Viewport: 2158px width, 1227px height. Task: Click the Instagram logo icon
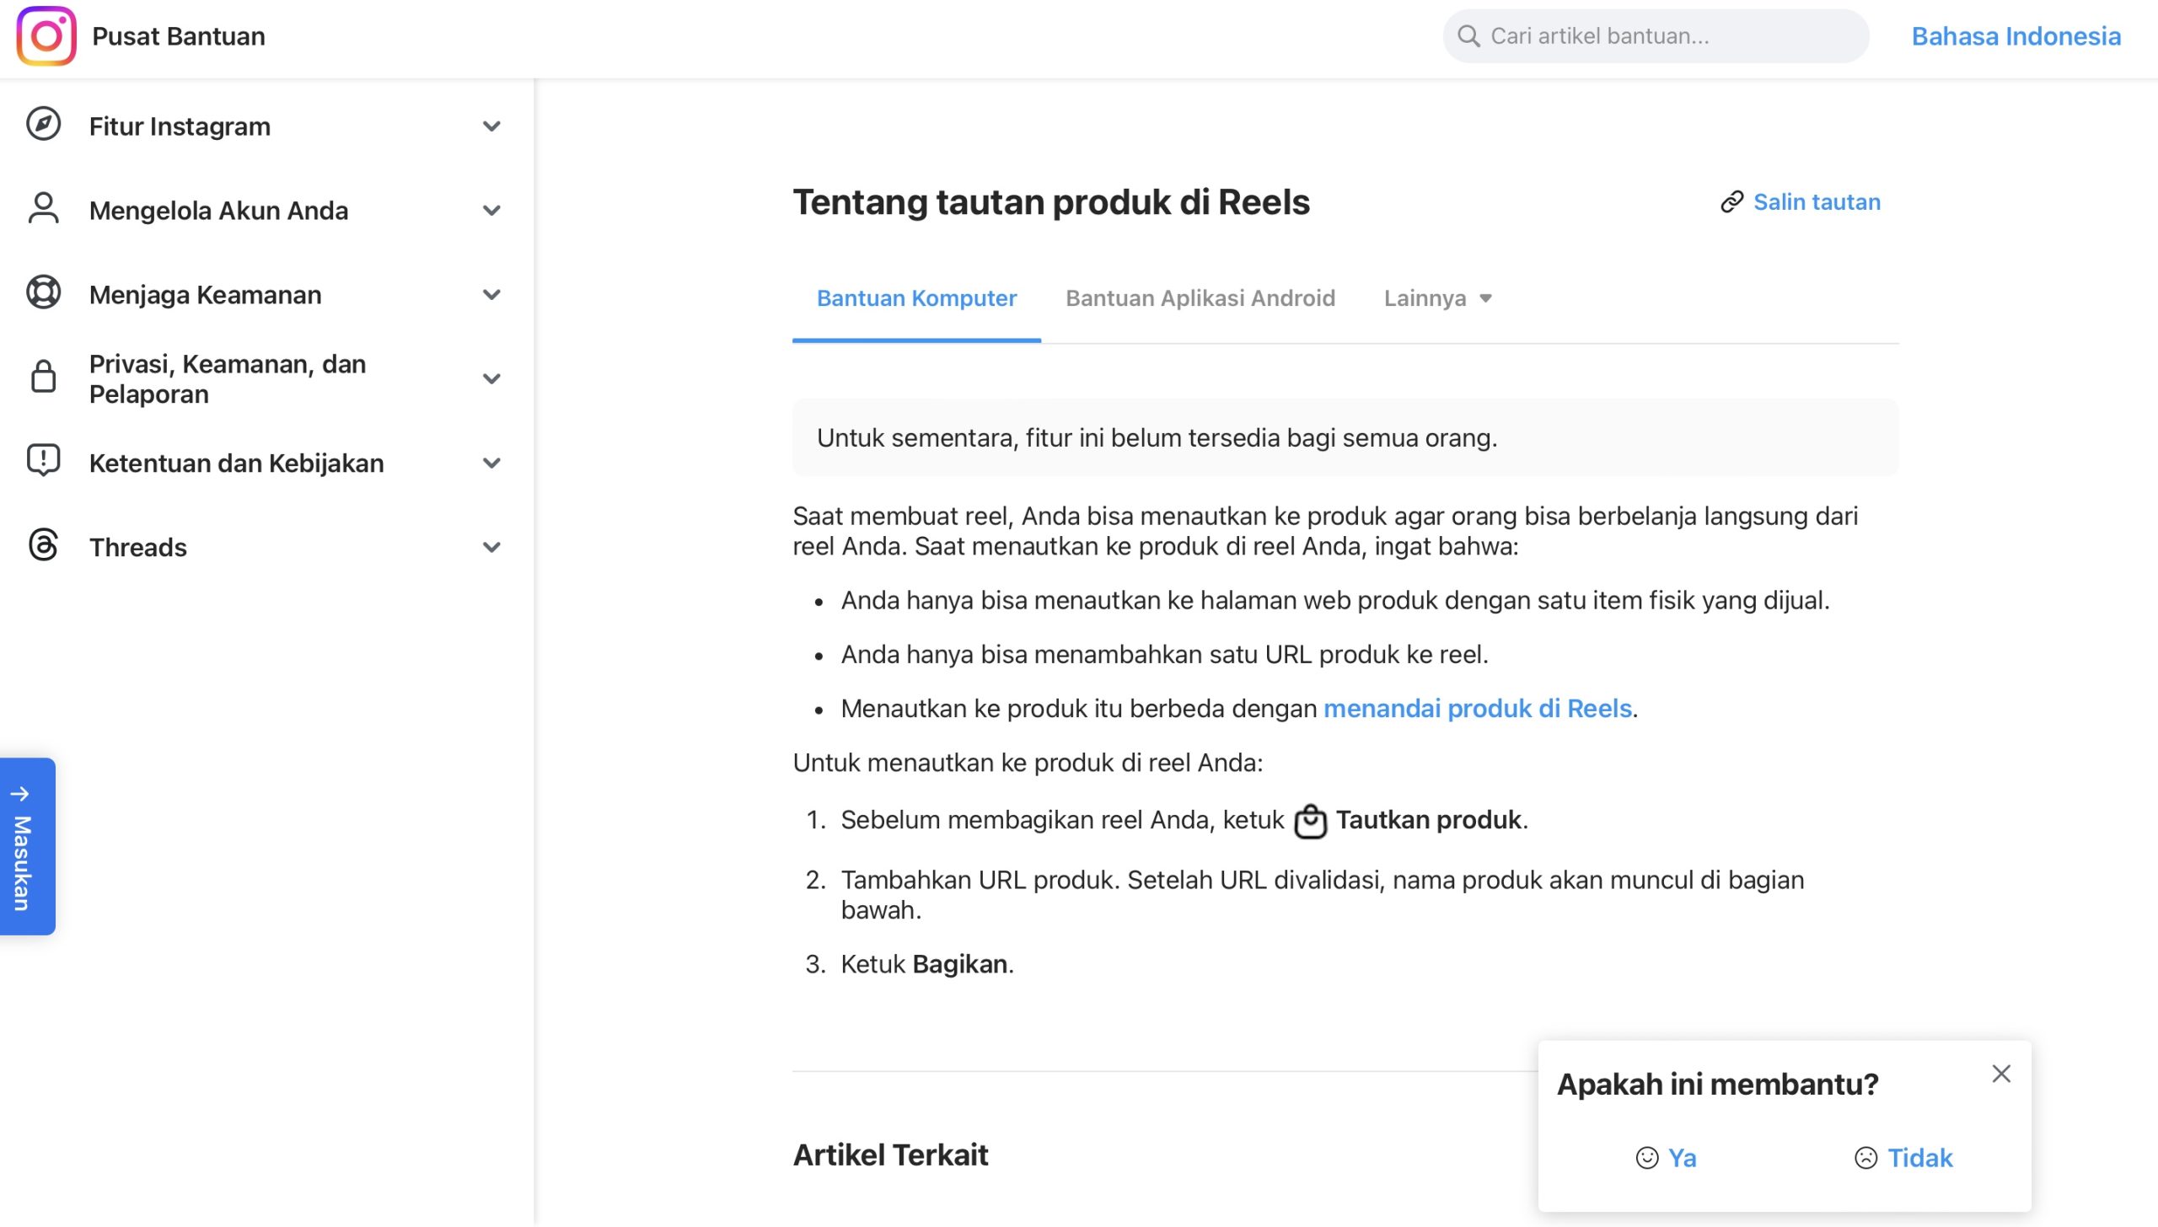pos(46,36)
